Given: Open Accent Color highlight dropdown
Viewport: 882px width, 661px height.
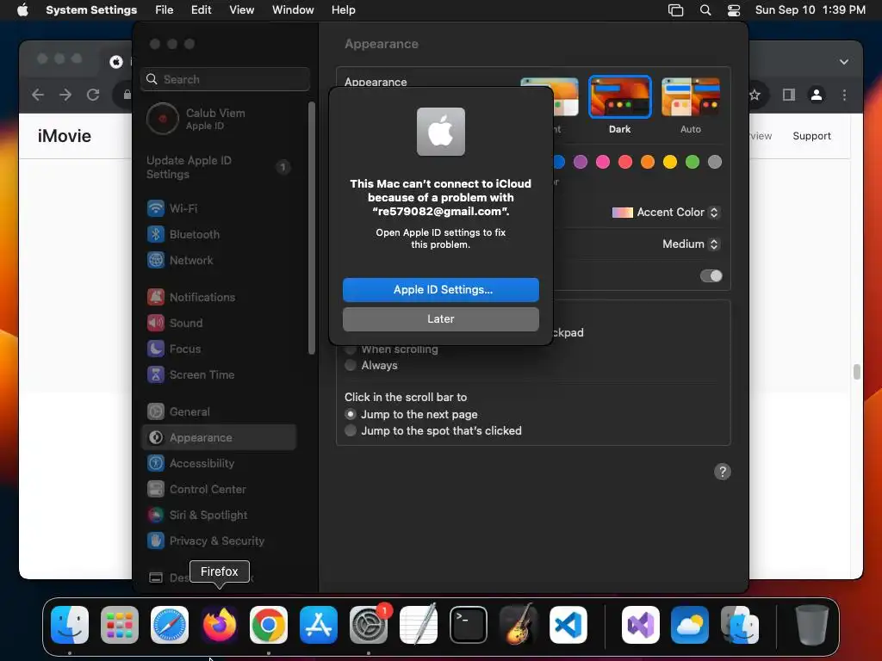Looking at the screenshot, I should tap(666, 213).
